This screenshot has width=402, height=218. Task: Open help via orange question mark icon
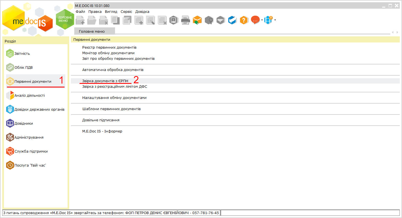(244, 20)
